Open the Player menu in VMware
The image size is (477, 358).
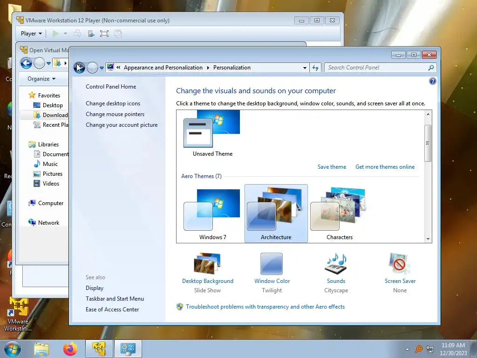pyautogui.click(x=31, y=34)
